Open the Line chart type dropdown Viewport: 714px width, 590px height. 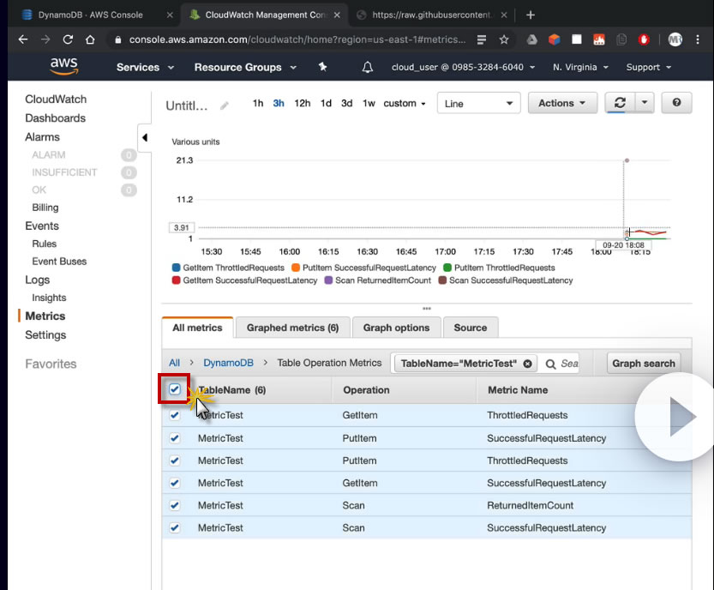(478, 103)
